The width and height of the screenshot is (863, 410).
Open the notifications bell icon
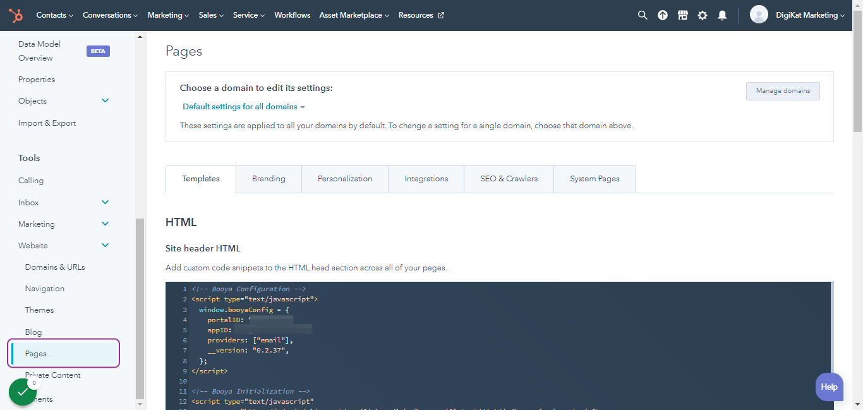(722, 15)
